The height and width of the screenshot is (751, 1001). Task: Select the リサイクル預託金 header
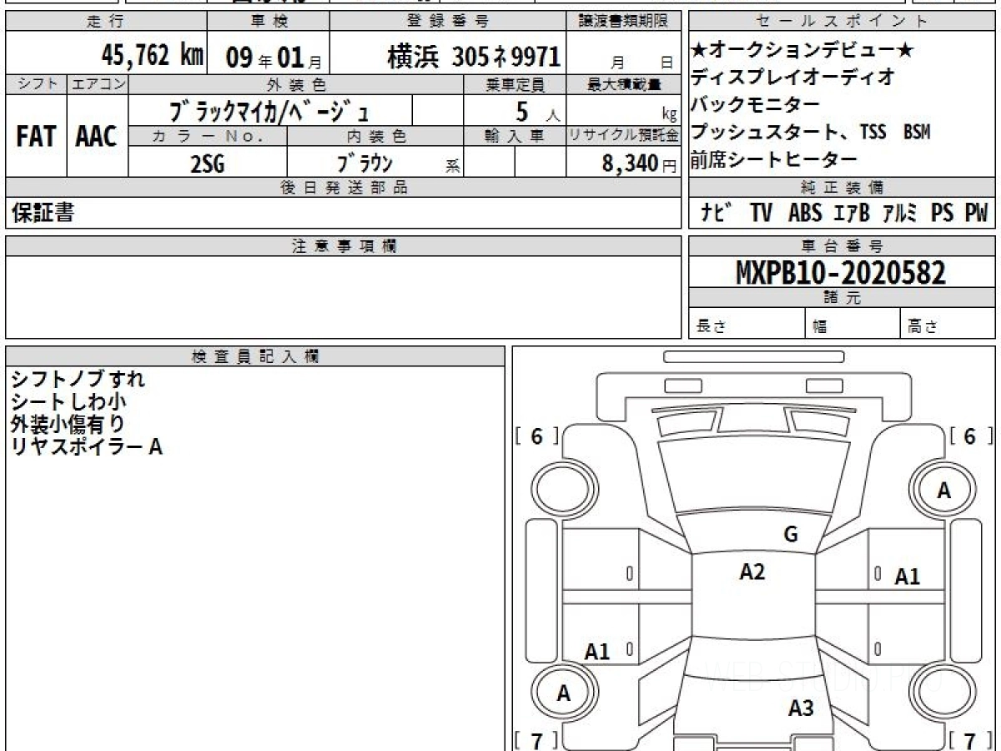(x=623, y=137)
